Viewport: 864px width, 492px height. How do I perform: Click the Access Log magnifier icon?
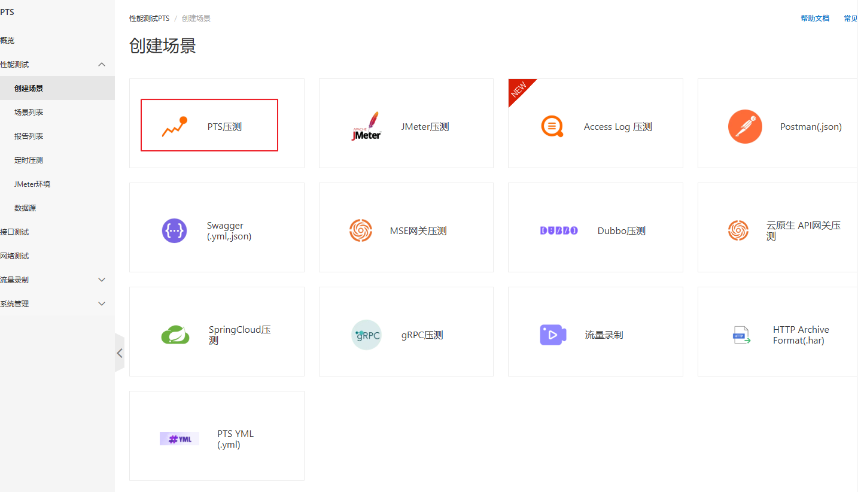coord(552,126)
